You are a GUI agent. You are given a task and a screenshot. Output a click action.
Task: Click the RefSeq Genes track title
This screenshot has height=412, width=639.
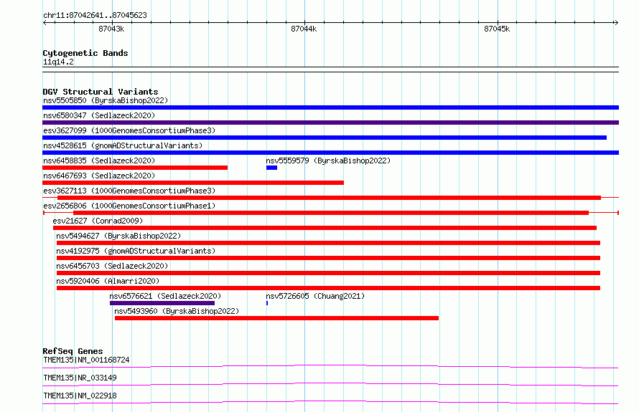[73, 351]
